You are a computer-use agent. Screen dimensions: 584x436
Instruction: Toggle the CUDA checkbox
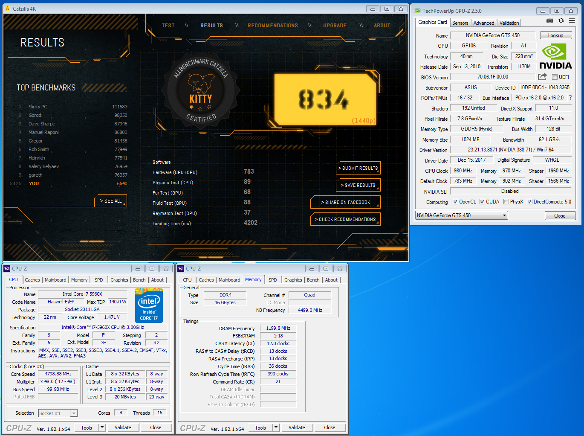(x=482, y=202)
